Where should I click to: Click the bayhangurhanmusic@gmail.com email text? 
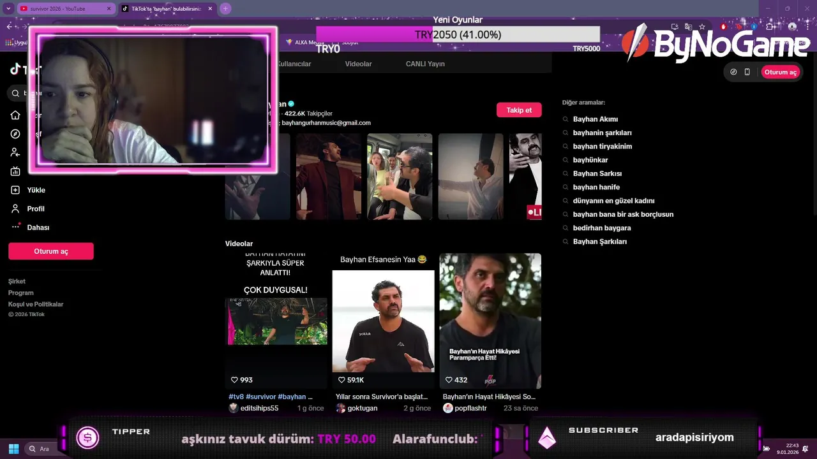(326, 122)
